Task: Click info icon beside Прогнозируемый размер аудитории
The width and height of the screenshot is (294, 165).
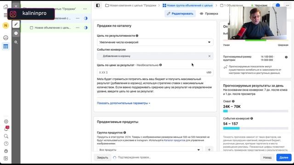Action: (286, 57)
